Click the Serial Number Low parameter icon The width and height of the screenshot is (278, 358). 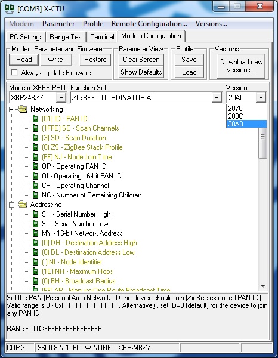tap(35, 224)
